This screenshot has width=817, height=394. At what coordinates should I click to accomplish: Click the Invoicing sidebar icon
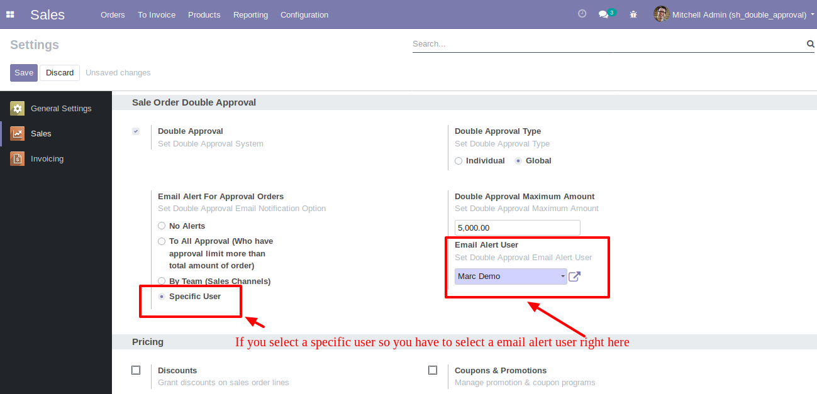[x=18, y=159]
